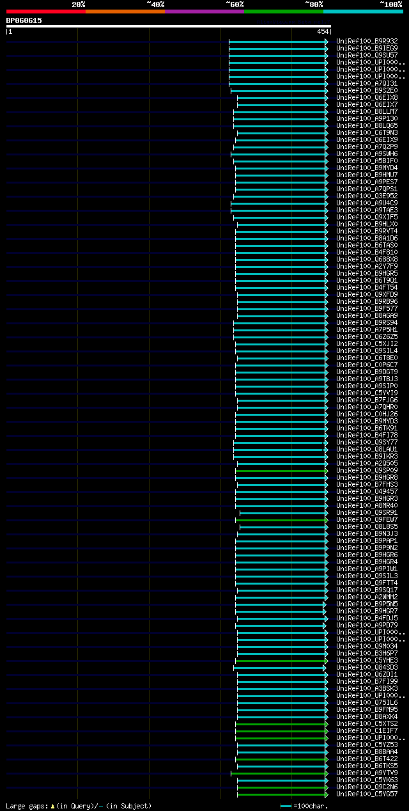Click label UniRef100_A9P130
This screenshot has width=409, height=811.
(367, 118)
